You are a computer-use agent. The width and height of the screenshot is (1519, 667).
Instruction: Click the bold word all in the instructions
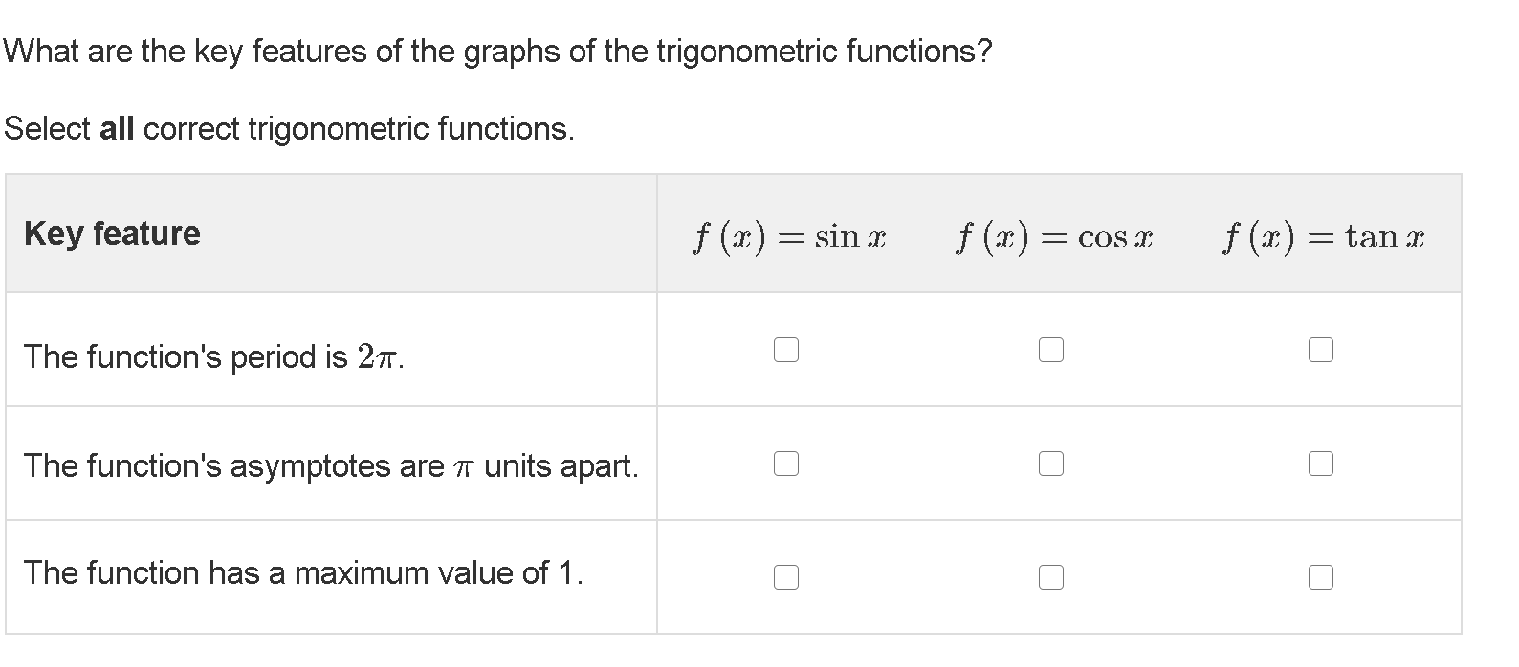tap(117, 128)
